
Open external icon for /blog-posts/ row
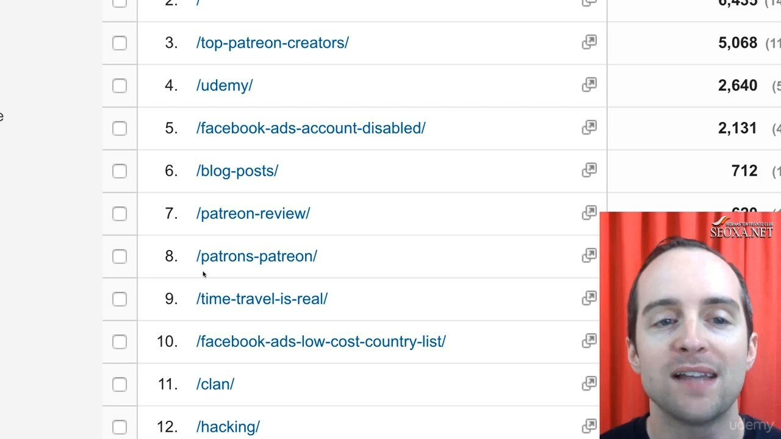point(589,170)
